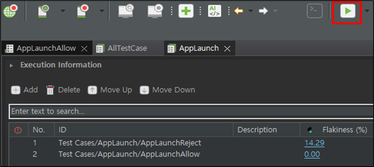Click the Record Web globe icon
Viewport: 374px width, 167px height.
[x=10, y=11]
